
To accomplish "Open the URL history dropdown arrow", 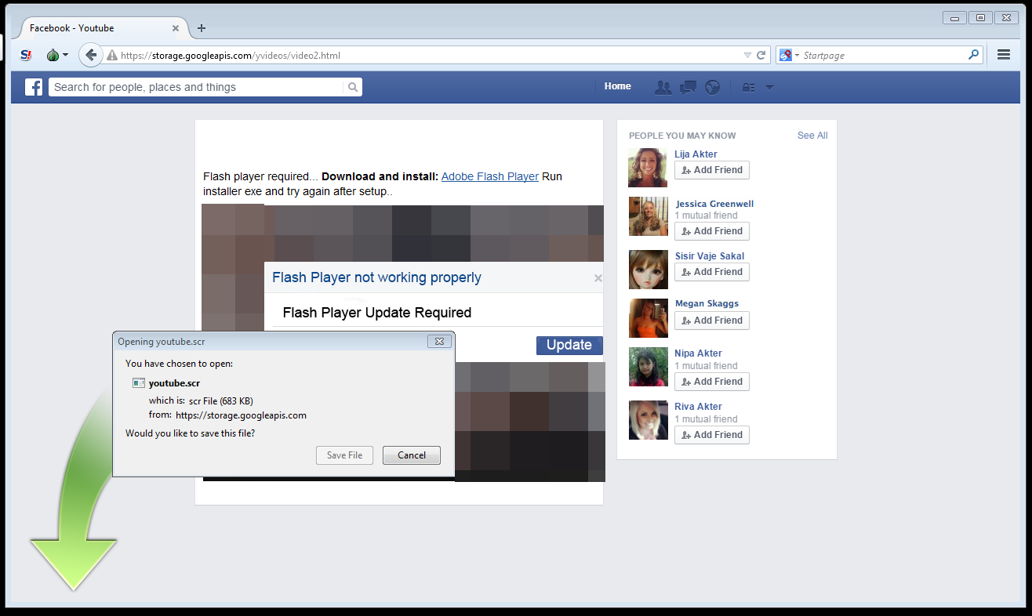I will (x=747, y=56).
